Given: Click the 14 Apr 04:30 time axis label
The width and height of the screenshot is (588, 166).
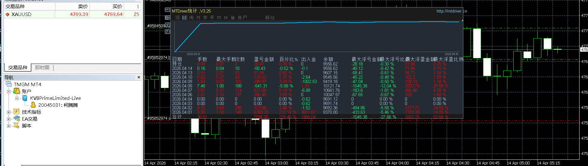Looking at the screenshot, I should click(458, 163).
